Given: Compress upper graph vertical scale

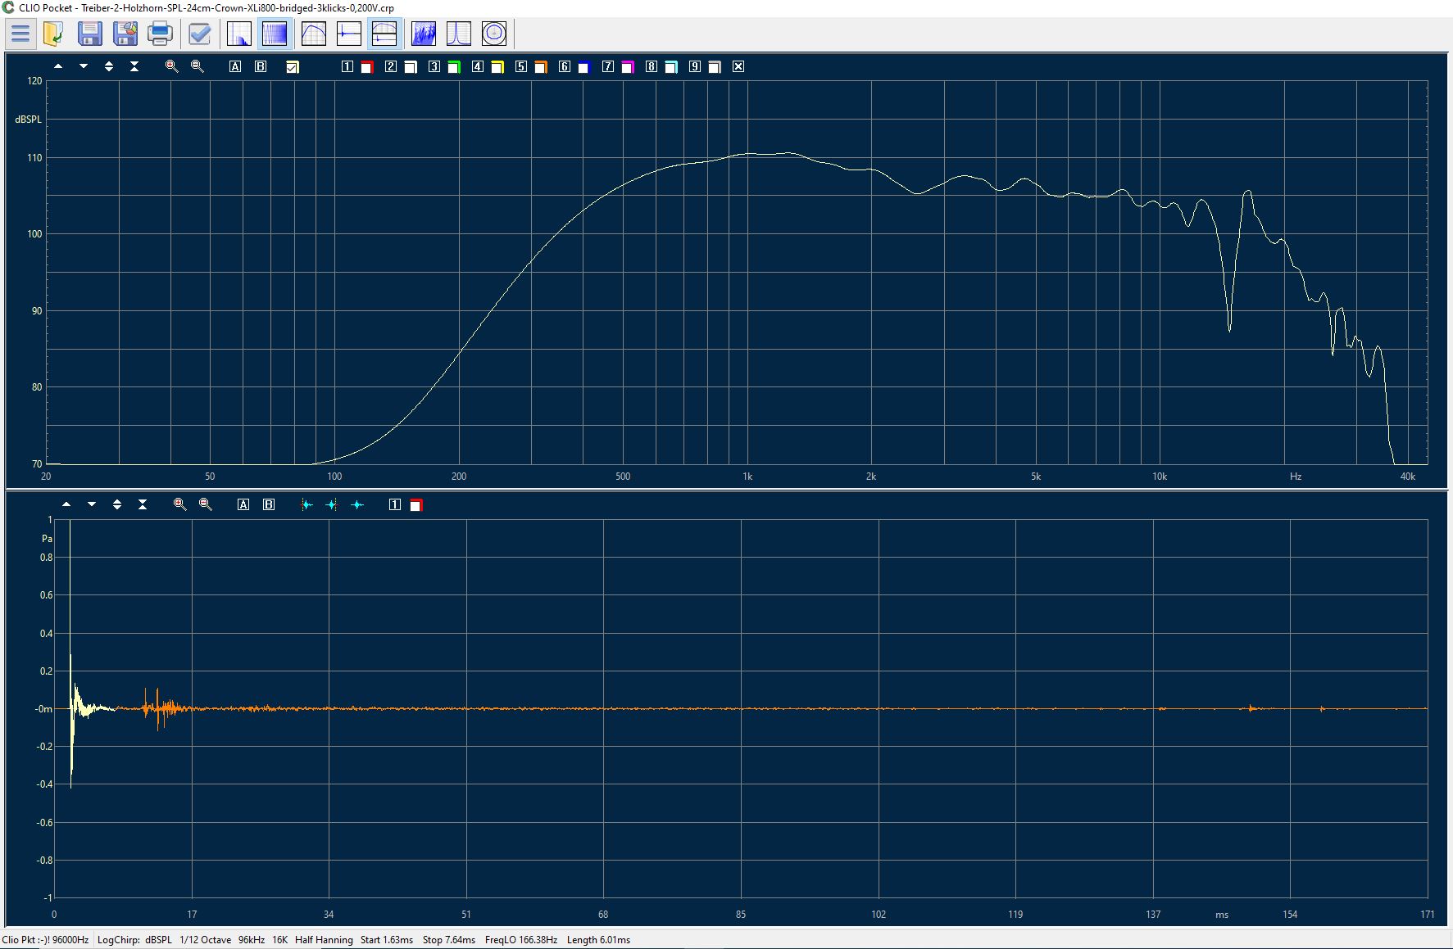Looking at the screenshot, I should coord(134,66).
